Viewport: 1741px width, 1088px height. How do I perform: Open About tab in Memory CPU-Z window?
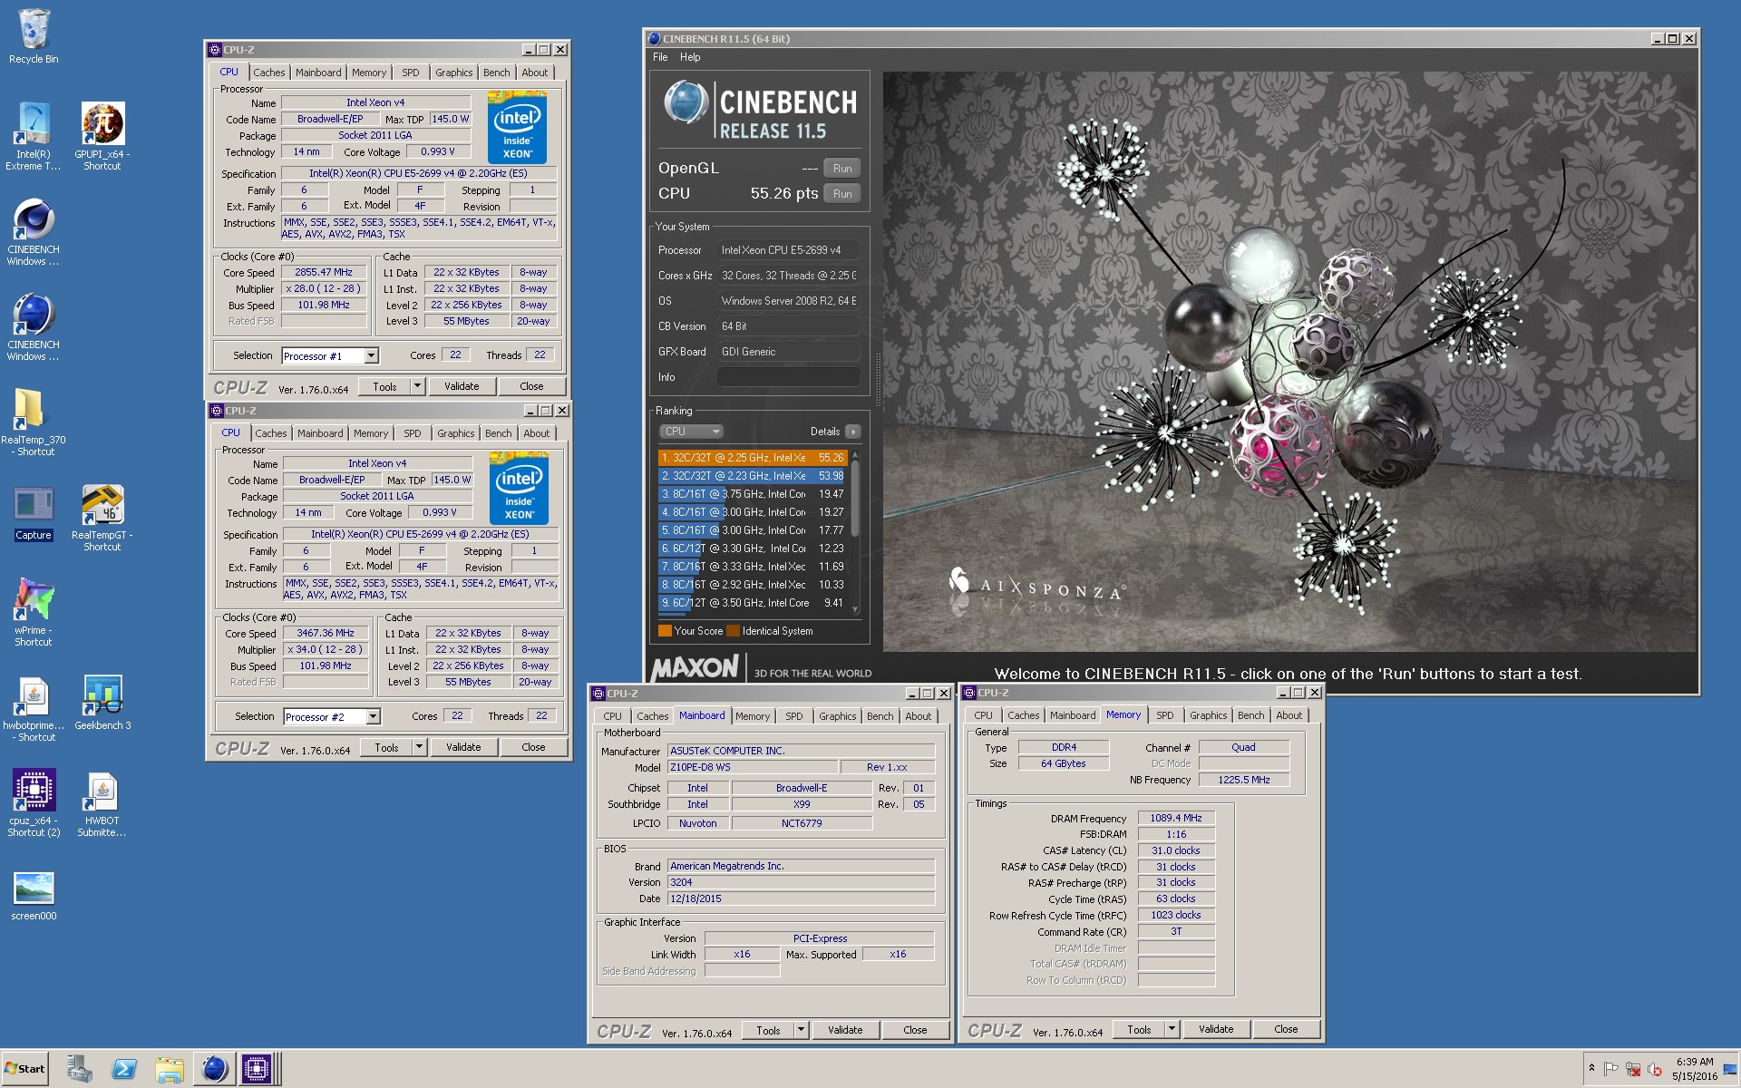coord(1289,715)
